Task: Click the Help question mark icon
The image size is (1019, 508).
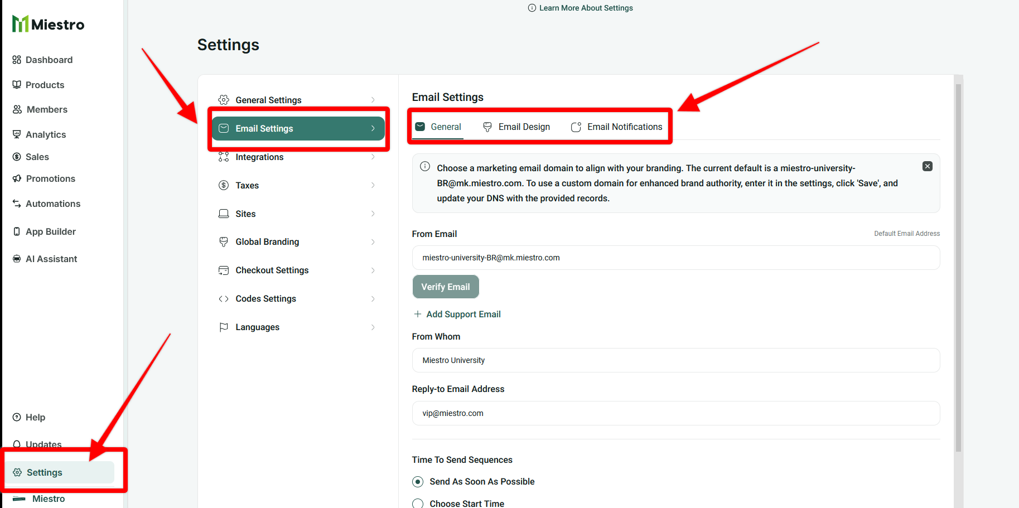Action: (17, 417)
